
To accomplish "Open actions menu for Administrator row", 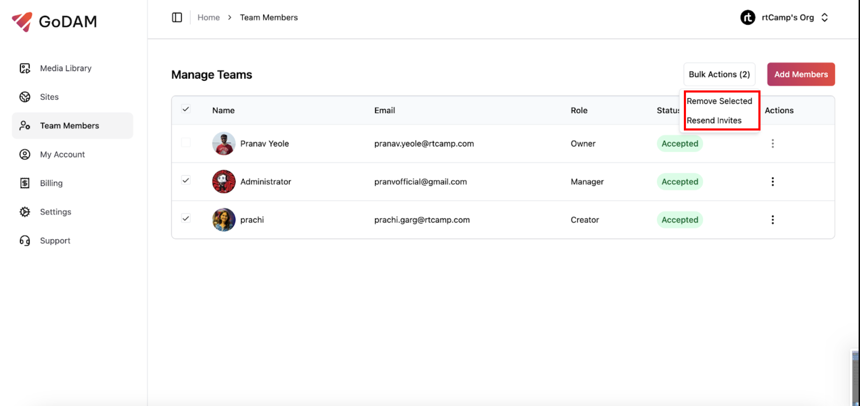I will coord(772,182).
